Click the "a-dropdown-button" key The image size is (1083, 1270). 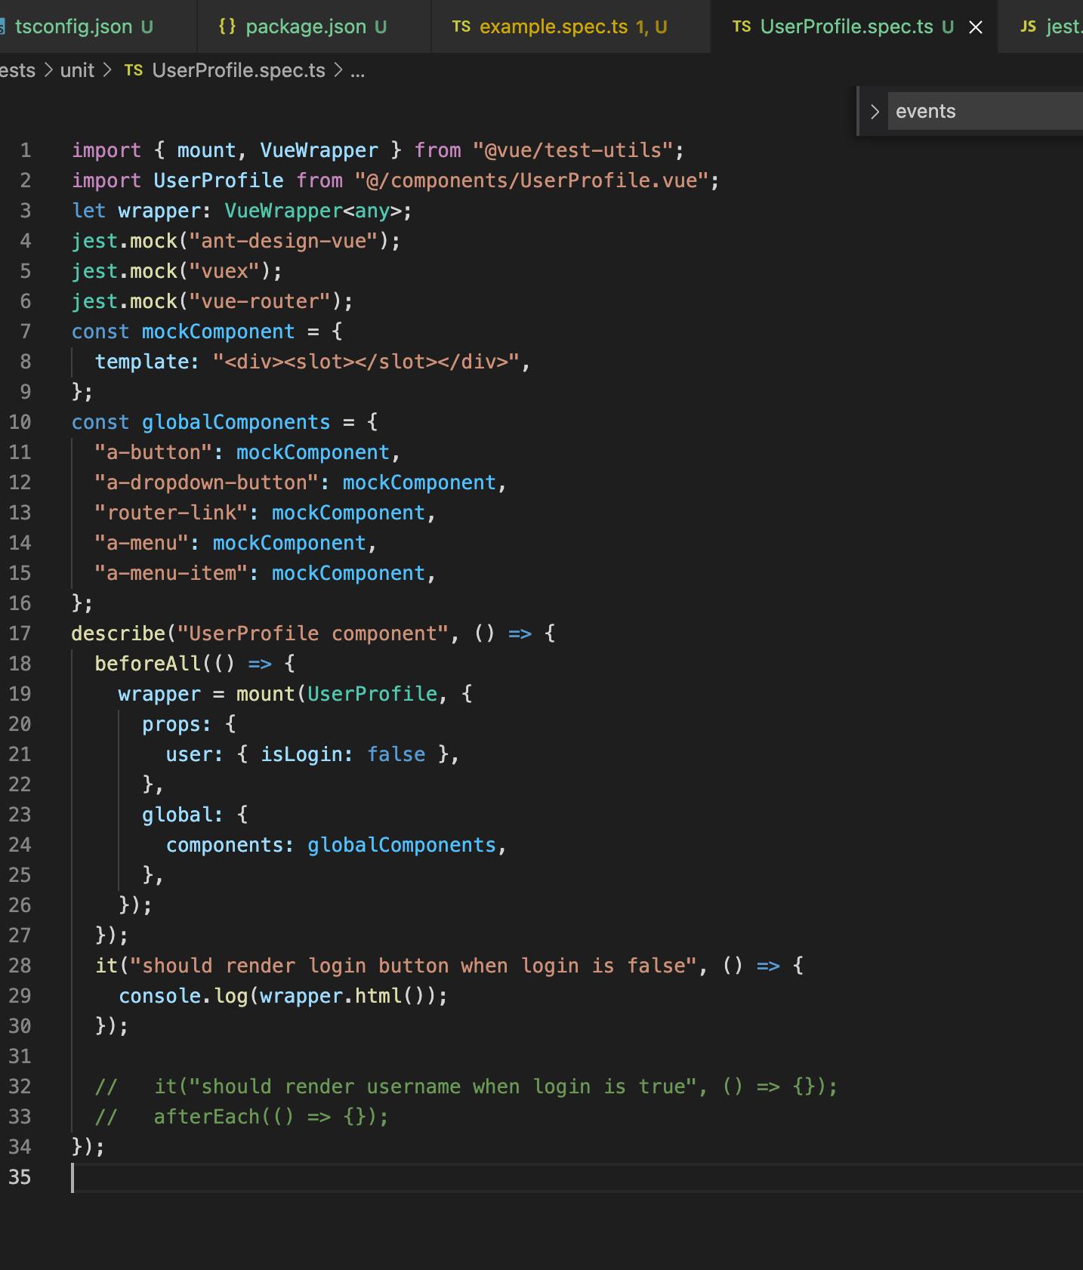[206, 482]
